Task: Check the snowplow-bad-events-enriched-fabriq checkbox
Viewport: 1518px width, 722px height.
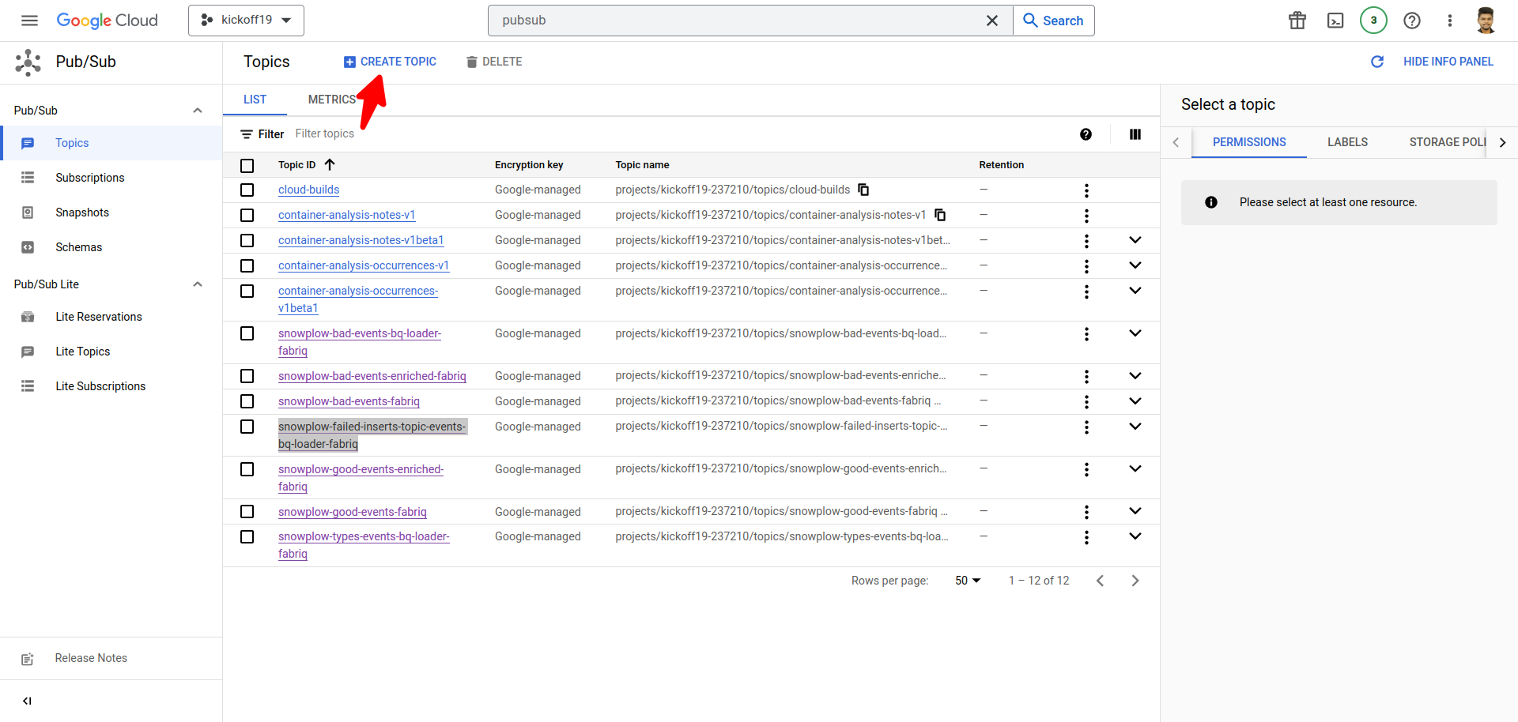Action: coord(247,376)
